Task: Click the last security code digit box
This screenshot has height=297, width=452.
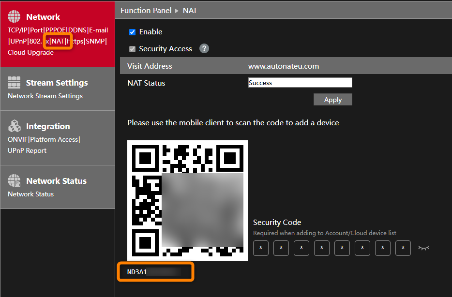Action: [403, 248]
